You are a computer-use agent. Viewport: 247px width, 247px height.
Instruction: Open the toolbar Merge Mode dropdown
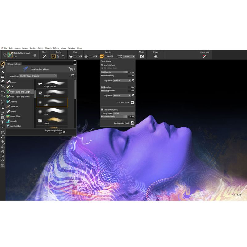pyautogui.click(x=129, y=57)
